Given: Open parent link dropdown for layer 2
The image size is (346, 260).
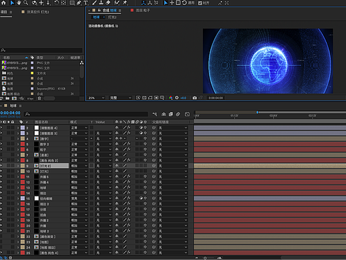Looking at the screenshot, I should (x=173, y=128).
